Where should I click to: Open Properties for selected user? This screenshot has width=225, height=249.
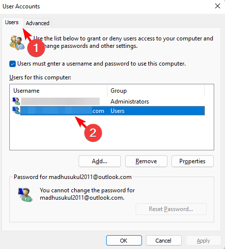[x=193, y=161]
